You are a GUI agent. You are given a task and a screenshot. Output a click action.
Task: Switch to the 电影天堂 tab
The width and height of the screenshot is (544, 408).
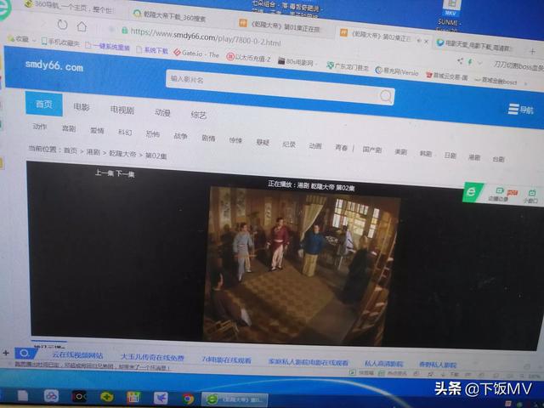474,45
